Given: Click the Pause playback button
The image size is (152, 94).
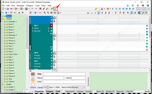Looking at the screenshot, I should tap(116, 9).
